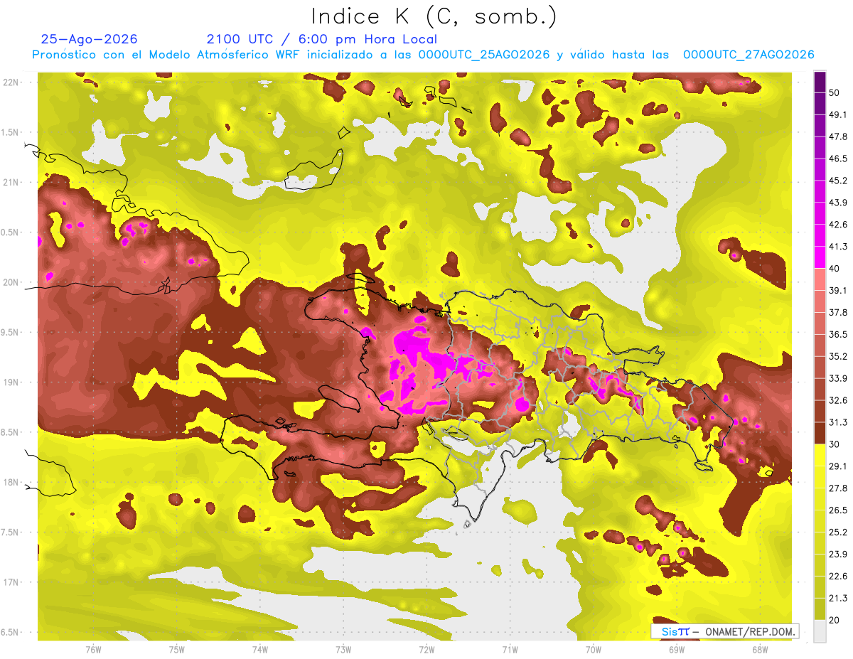Screen dimensions: 853x659
Task: Click colorbar value label '42.6'
Action: pyautogui.click(x=837, y=225)
